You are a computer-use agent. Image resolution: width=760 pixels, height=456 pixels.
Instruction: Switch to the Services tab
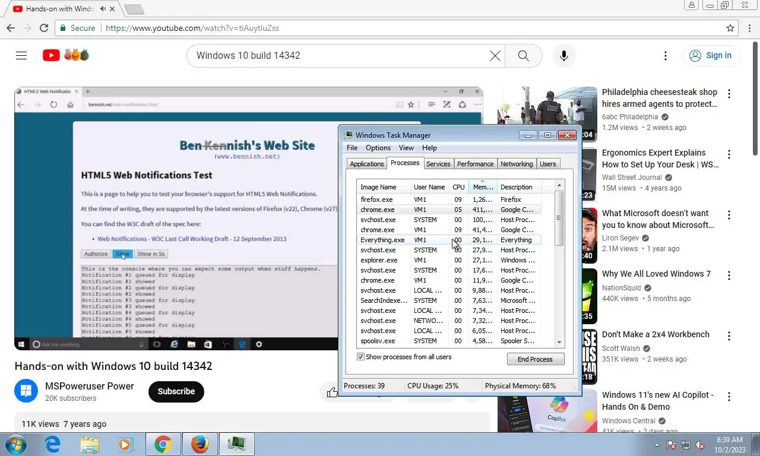[438, 164]
